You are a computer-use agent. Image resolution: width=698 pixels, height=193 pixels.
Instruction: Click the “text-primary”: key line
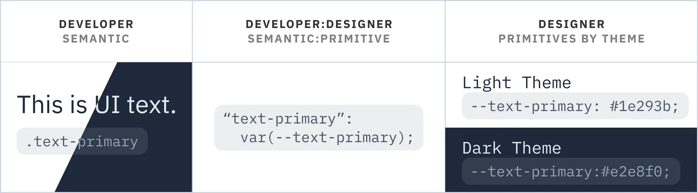pyautogui.click(x=288, y=119)
